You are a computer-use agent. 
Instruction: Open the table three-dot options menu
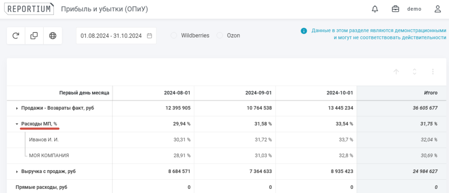[433, 72]
